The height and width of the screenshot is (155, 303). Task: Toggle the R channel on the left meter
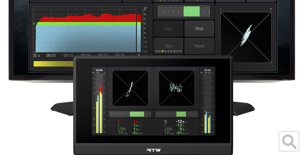click(101, 70)
